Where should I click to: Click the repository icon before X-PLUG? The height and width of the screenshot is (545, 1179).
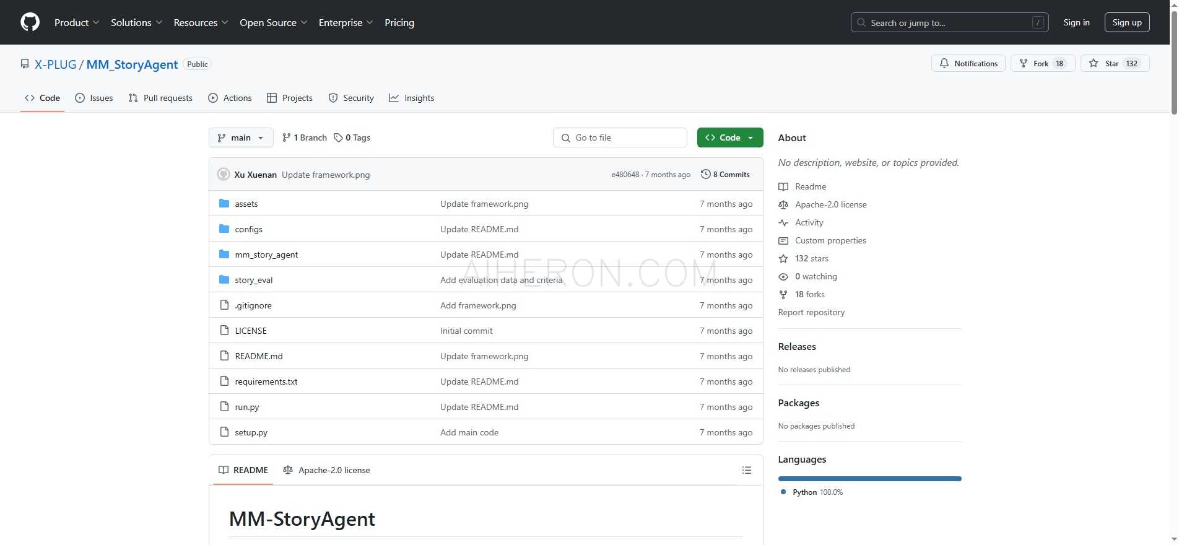[x=25, y=64]
